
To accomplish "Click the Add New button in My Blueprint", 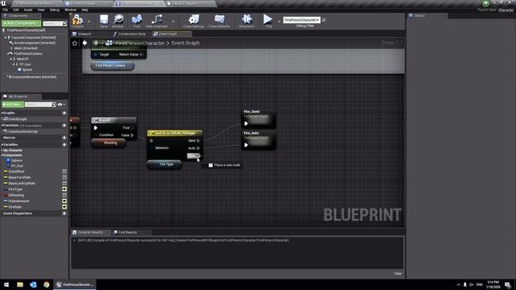I will click(x=13, y=105).
